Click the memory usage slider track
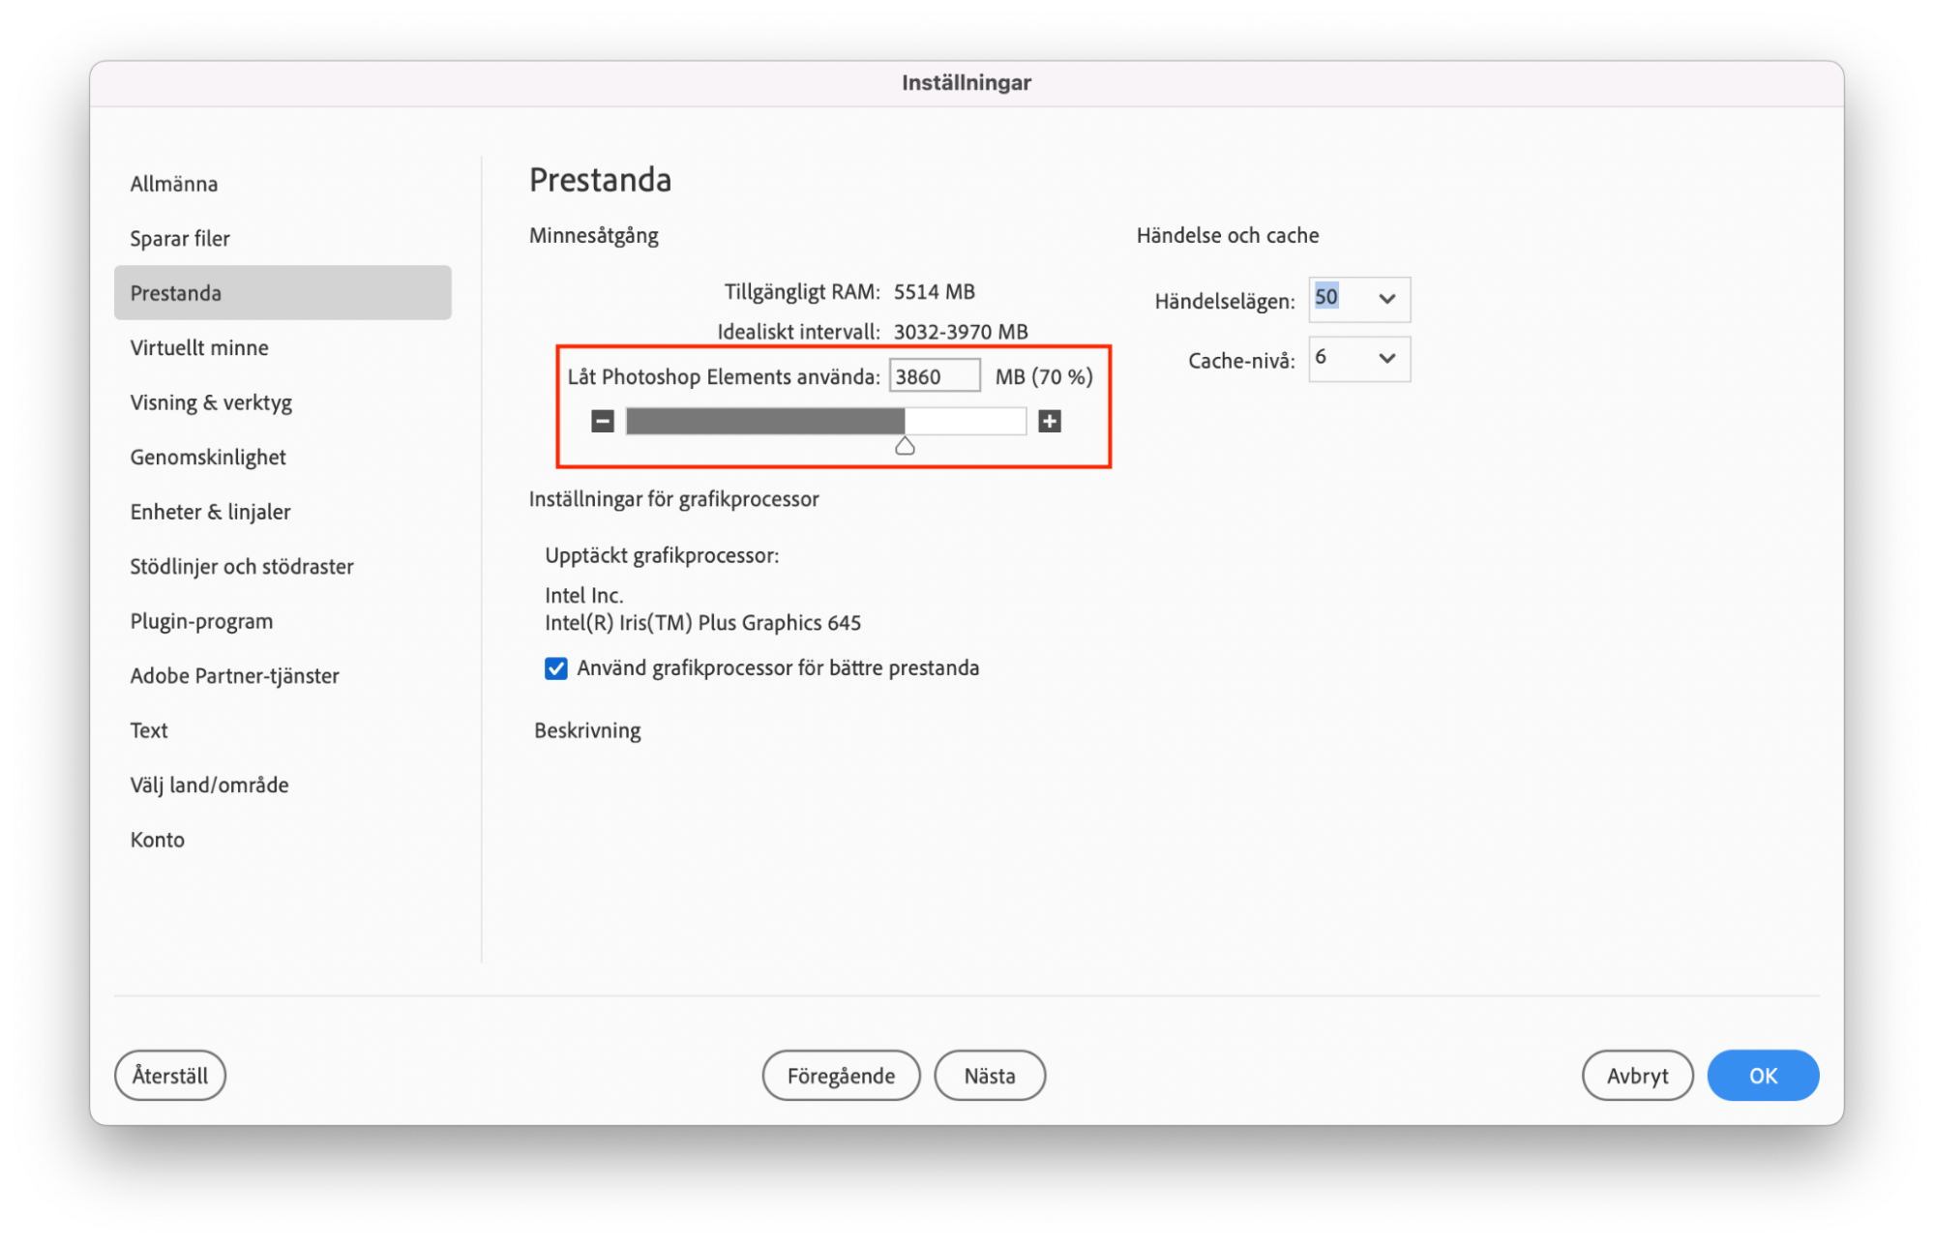The height and width of the screenshot is (1245, 1934). 825,421
